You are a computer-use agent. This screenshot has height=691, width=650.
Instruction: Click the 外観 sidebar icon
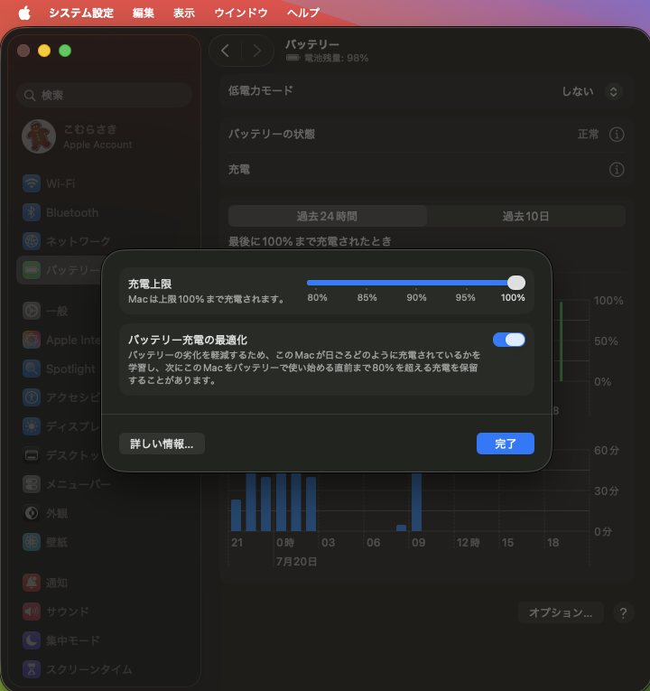32,513
